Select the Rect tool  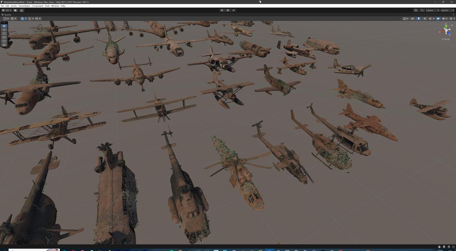pos(4,41)
